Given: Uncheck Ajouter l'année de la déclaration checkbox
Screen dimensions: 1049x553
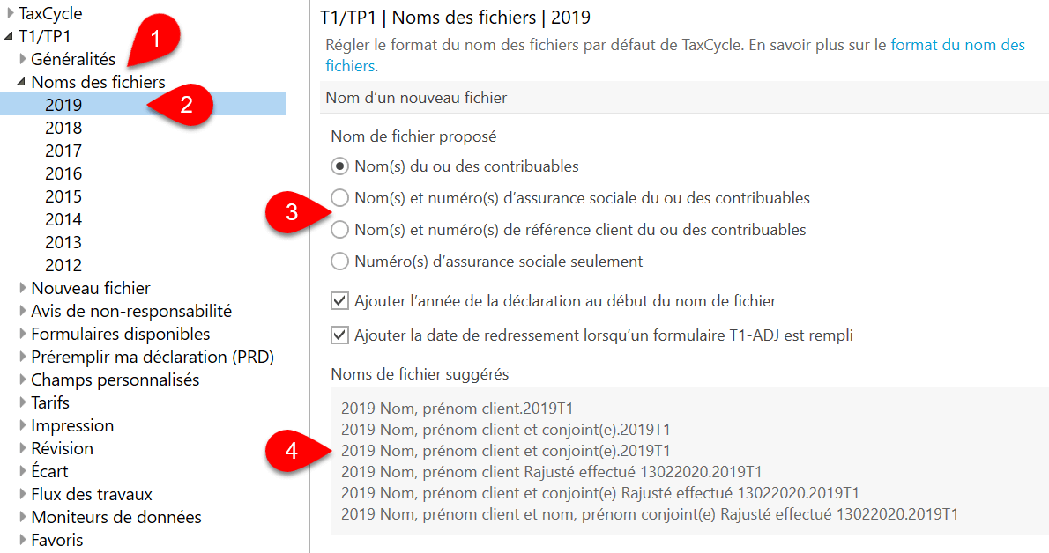Looking at the screenshot, I should [x=340, y=301].
